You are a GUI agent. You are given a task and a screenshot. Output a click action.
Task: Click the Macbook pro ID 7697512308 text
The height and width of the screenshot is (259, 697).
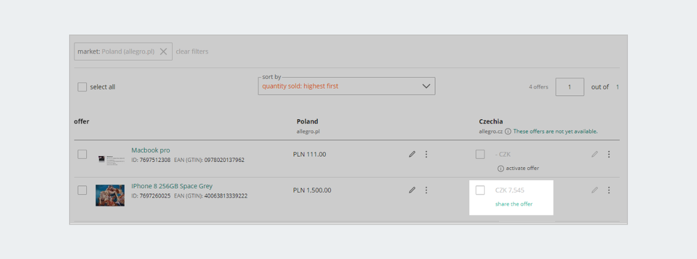click(x=151, y=160)
